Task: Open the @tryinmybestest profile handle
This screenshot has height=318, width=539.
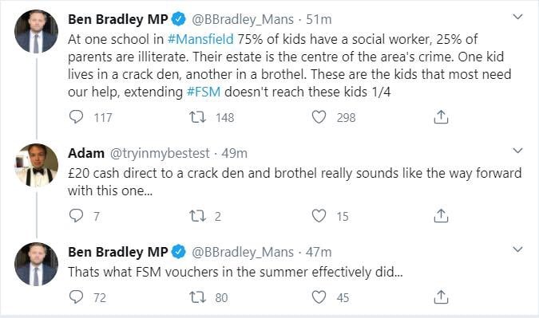Action: tap(160, 153)
